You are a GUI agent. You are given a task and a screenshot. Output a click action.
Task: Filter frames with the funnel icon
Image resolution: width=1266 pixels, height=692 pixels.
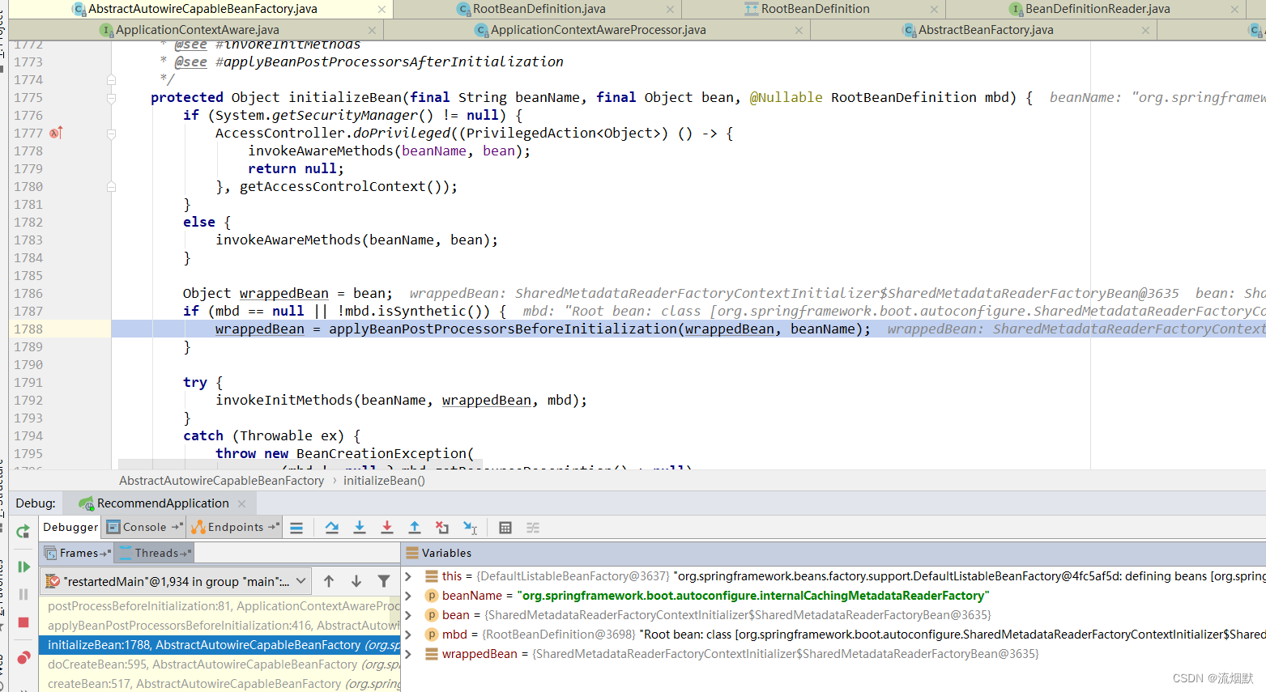click(384, 581)
